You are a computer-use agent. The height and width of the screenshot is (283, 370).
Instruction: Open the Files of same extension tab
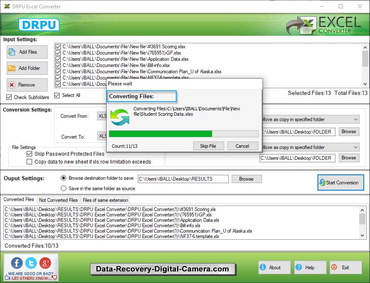[105, 200]
